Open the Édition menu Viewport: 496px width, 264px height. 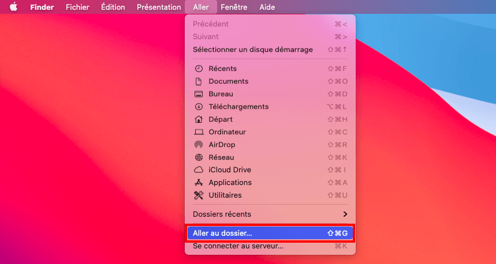pos(113,7)
